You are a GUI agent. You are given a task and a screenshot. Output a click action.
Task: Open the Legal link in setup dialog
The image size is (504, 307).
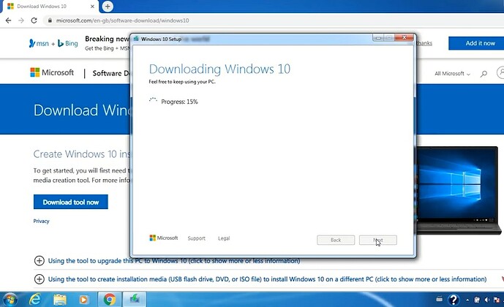click(224, 238)
